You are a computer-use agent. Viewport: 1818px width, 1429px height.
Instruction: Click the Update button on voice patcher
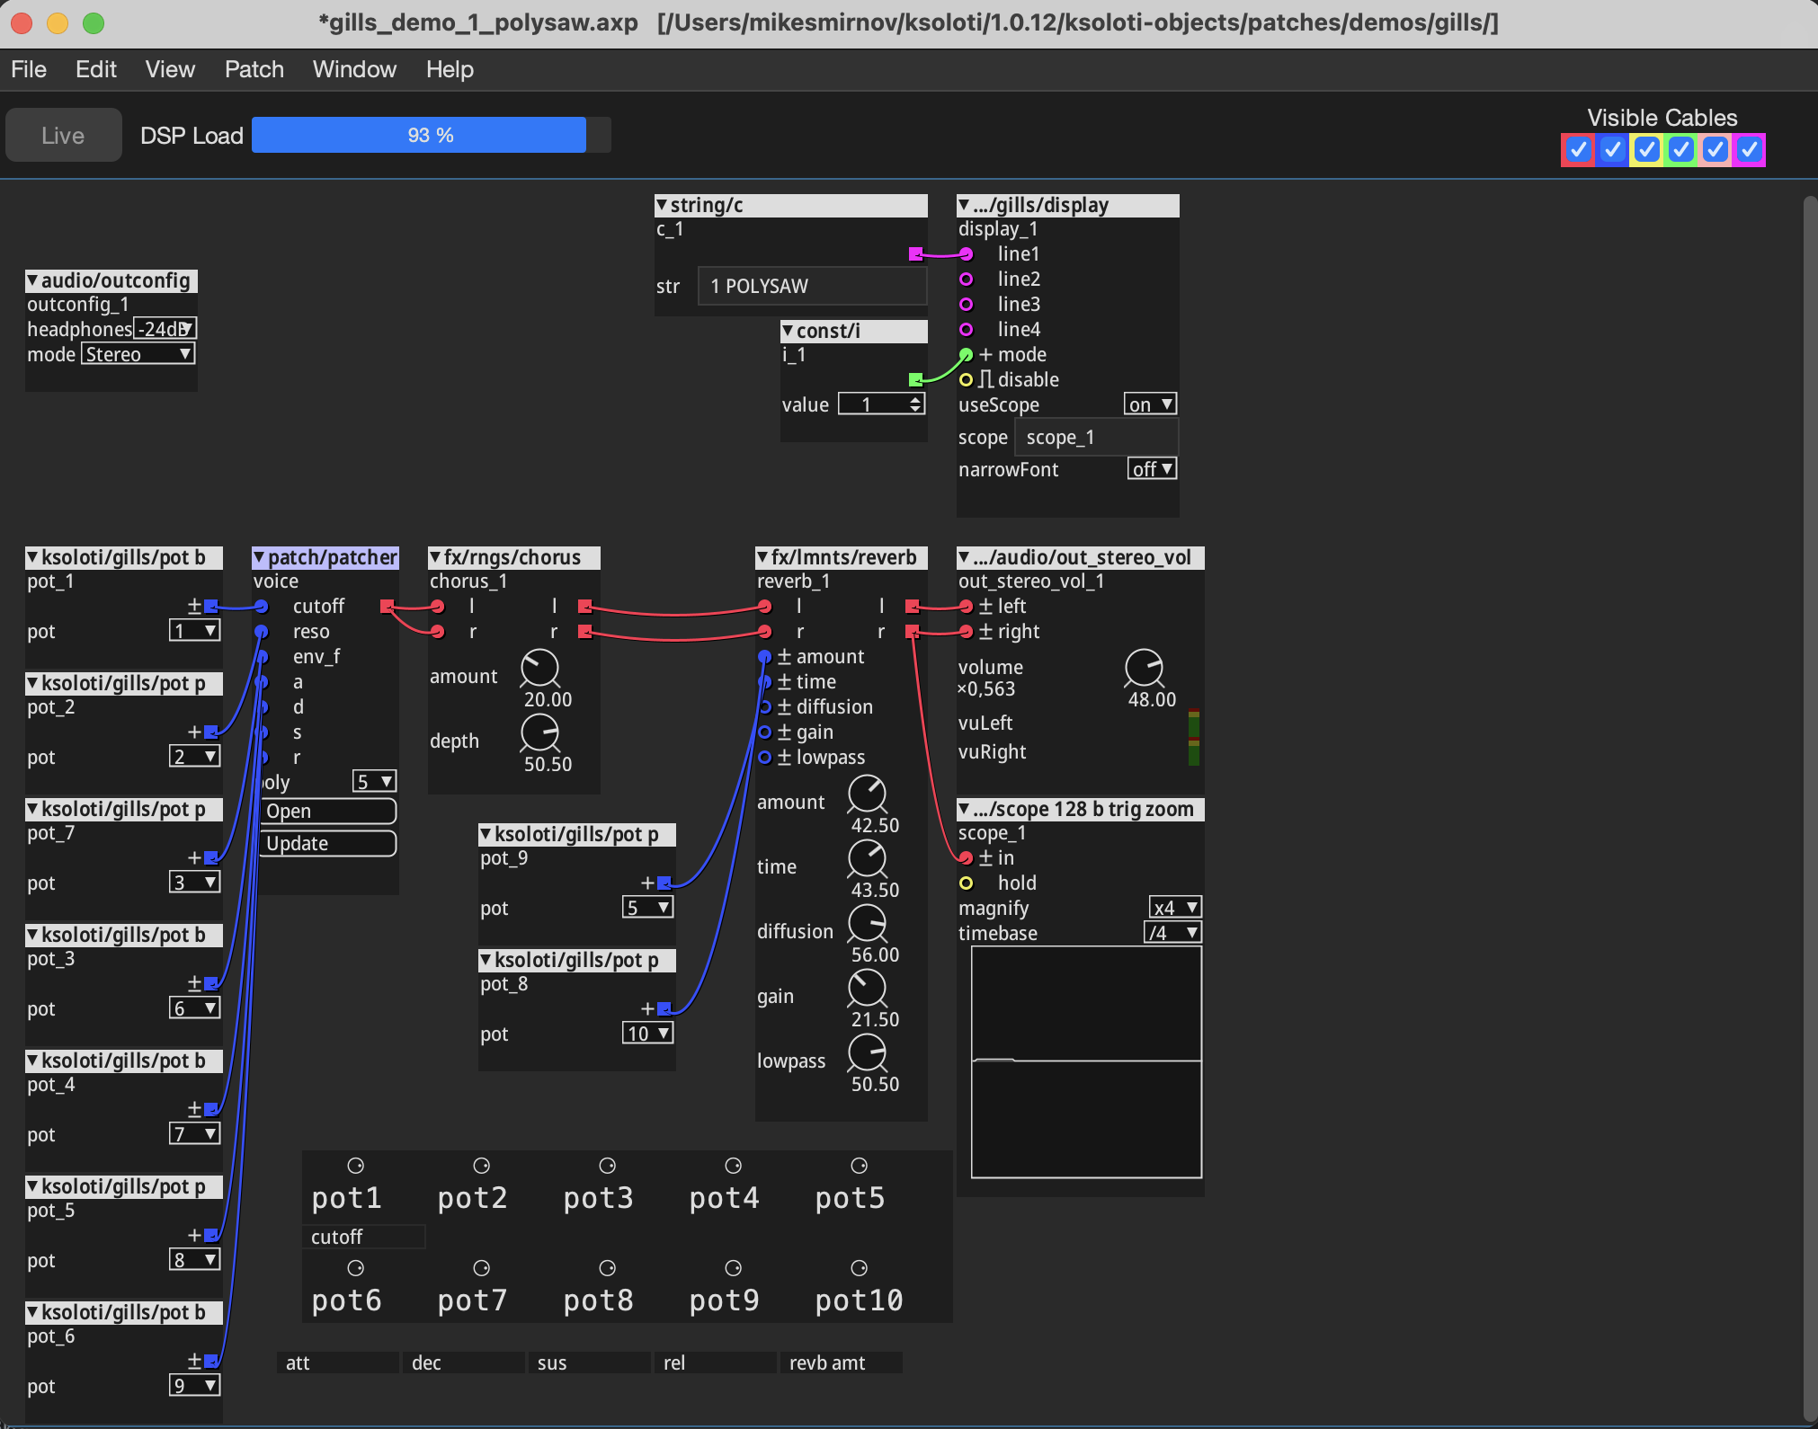pyautogui.click(x=328, y=843)
